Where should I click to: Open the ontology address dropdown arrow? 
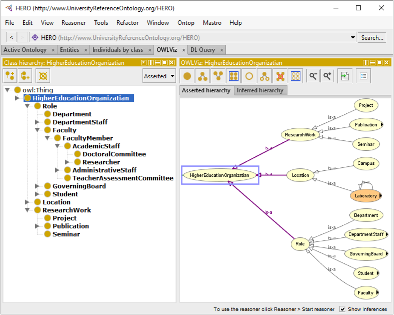(x=353, y=37)
